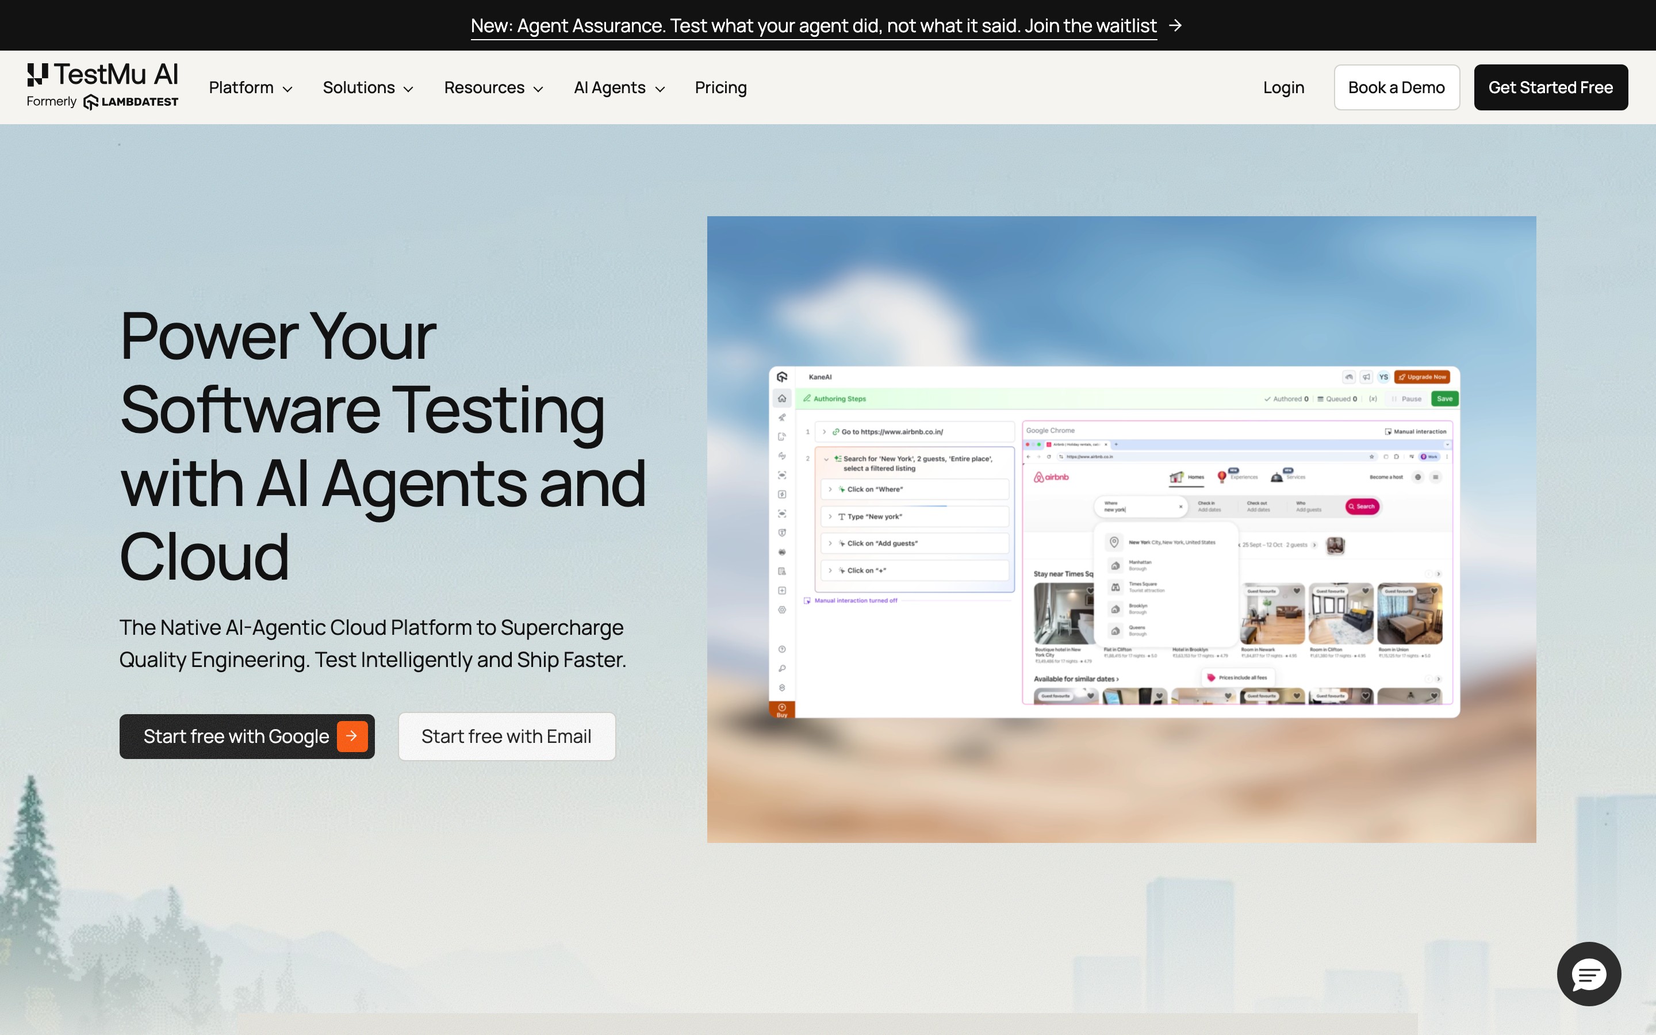Click the announcement banner arrow icon
Viewport: 1656px width, 1035px height.
[1175, 25]
